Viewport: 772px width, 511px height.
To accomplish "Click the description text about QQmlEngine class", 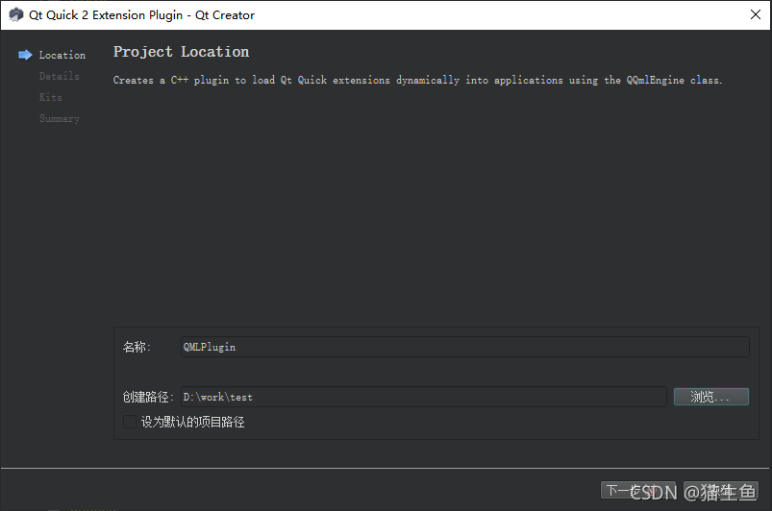I will tap(417, 80).
